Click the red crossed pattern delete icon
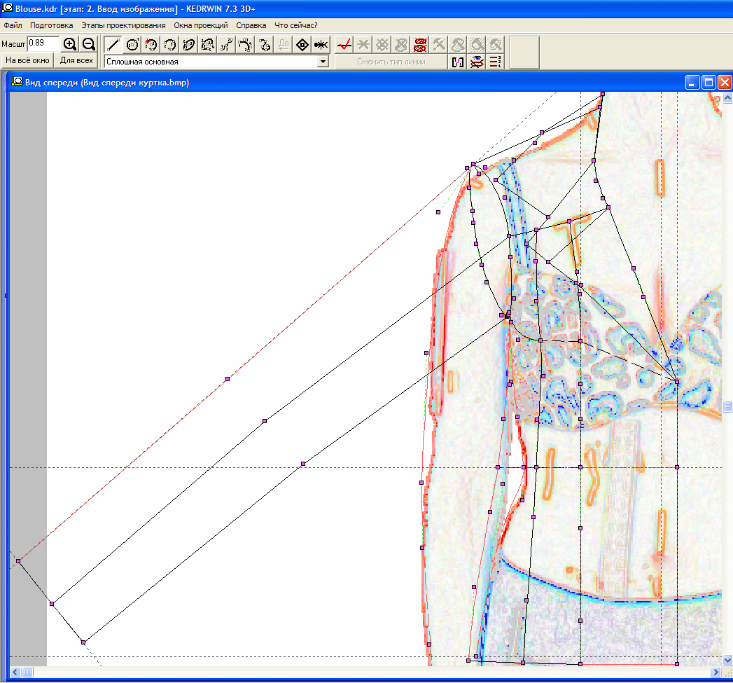The height and width of the screenshot is (683, 733). point(420,45)
